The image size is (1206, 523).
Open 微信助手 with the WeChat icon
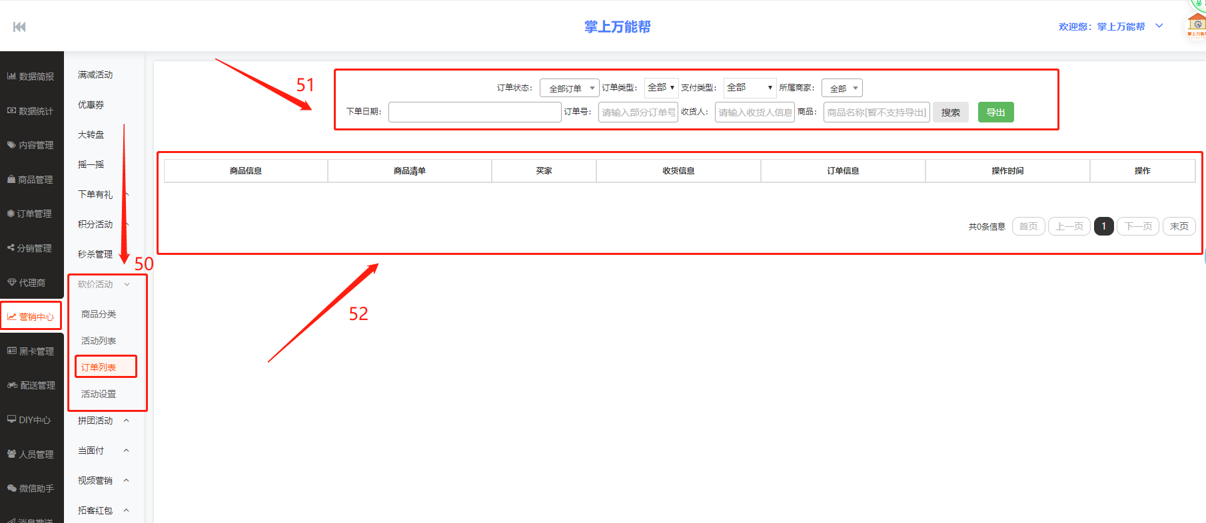point(31,488)
